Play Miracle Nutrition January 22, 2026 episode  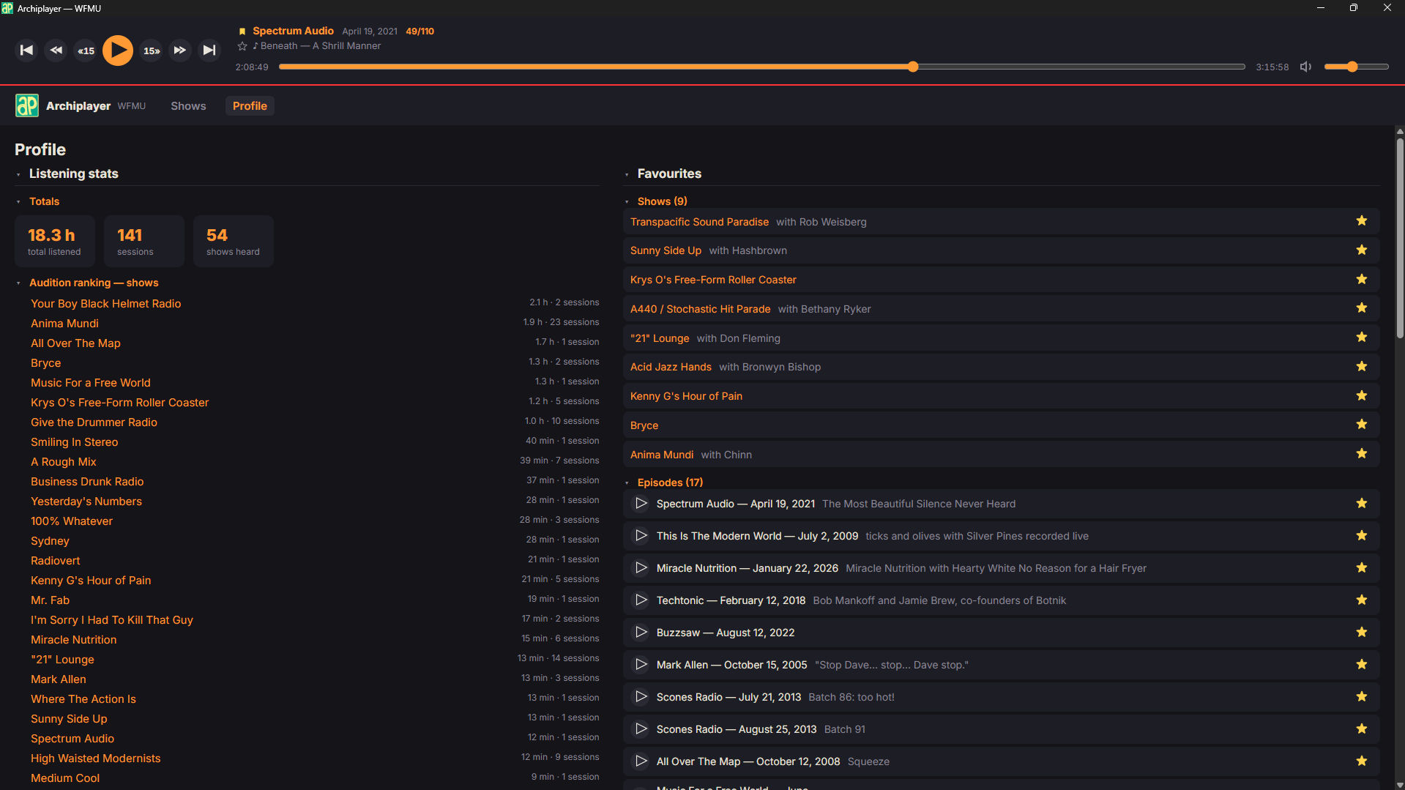(641, 568)
